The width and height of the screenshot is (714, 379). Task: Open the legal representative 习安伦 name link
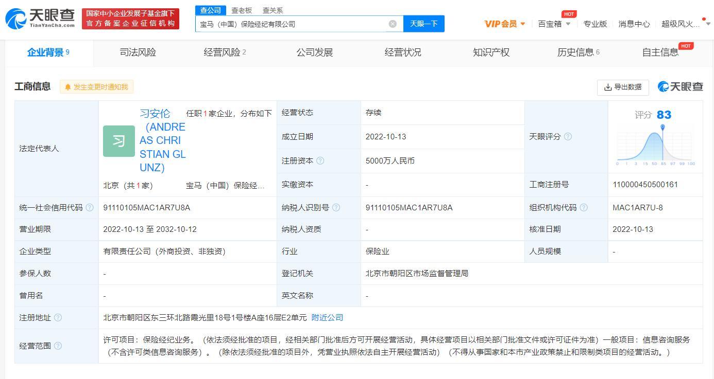(163, 140)
